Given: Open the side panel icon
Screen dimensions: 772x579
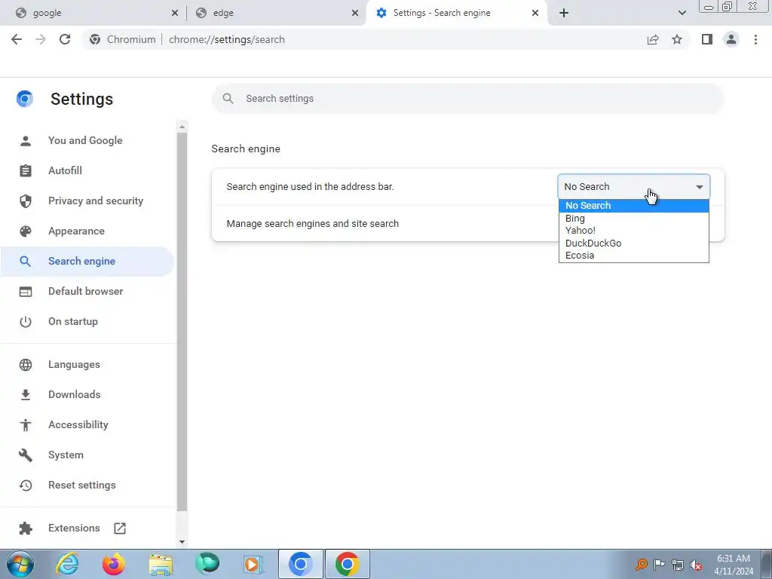Looking at the screenshot, I should tap(707, 39).
